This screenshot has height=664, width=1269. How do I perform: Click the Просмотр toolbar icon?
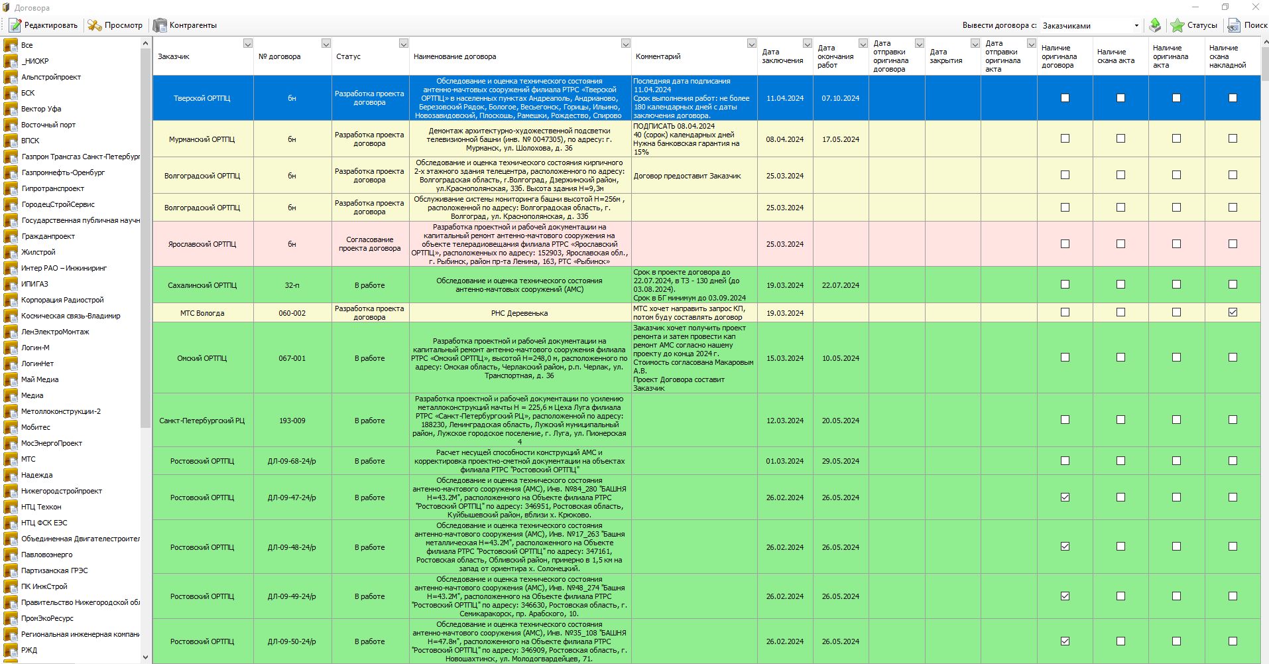(95, 25)
